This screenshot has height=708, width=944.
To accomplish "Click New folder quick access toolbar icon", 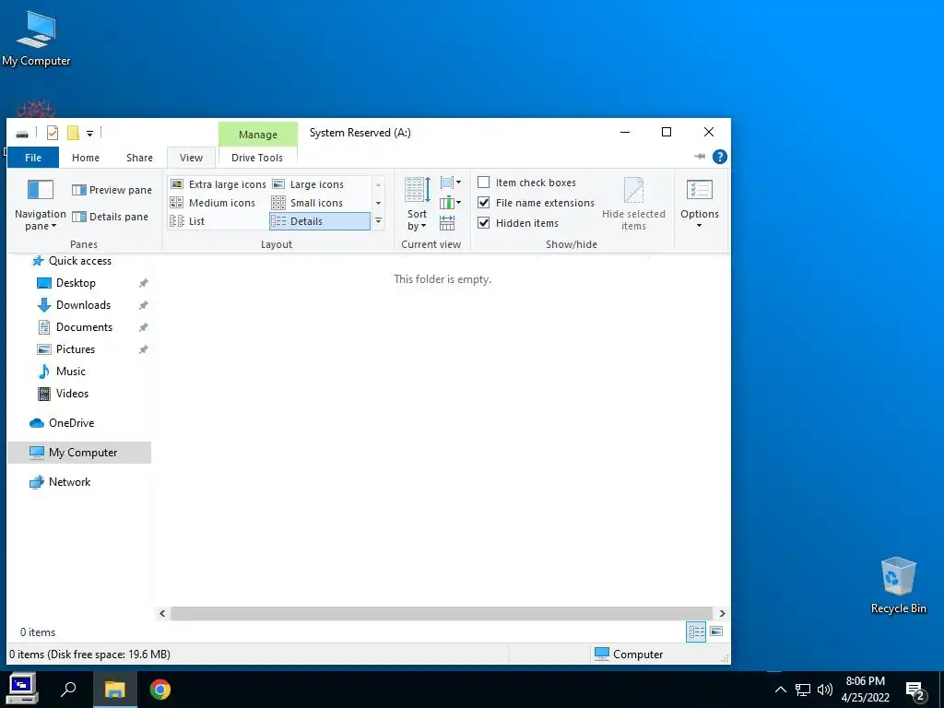I will [x=73, y=133].
